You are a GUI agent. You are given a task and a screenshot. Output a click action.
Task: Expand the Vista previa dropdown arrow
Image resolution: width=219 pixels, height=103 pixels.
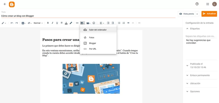197,14
